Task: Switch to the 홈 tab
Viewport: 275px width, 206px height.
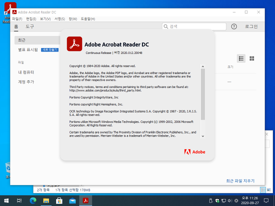Action: (16, 26)
